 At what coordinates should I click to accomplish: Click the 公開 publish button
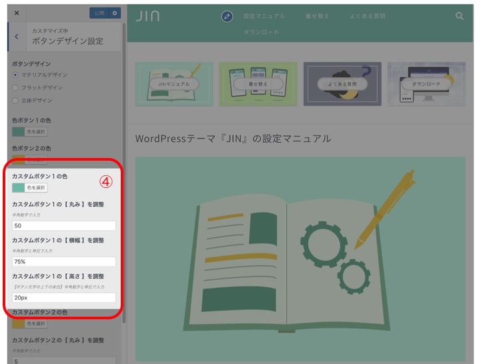99,13
